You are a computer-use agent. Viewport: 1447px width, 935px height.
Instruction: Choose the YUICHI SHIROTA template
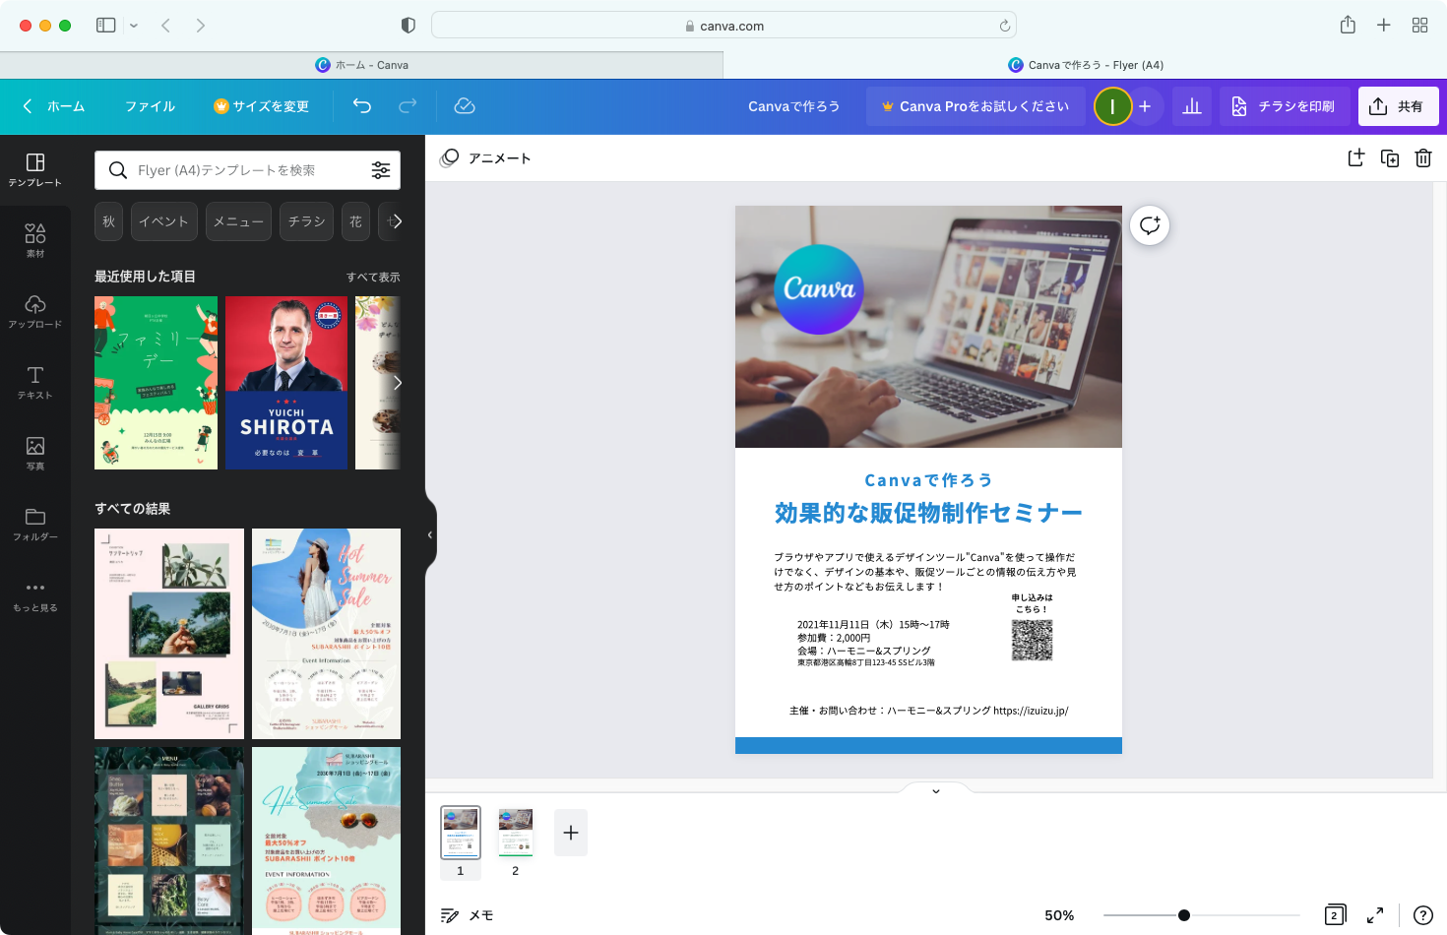[x=286, y=383]
